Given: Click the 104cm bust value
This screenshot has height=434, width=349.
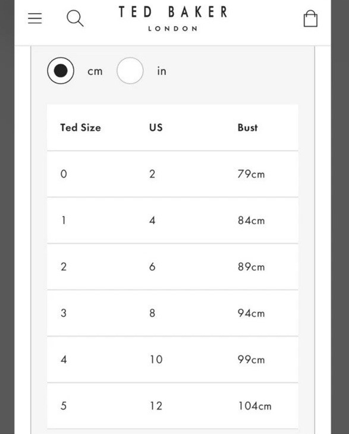Looking at the screenshot, I should coord(254,406).
